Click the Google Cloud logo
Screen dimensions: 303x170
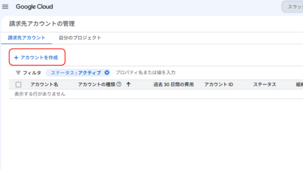(34, 7)
